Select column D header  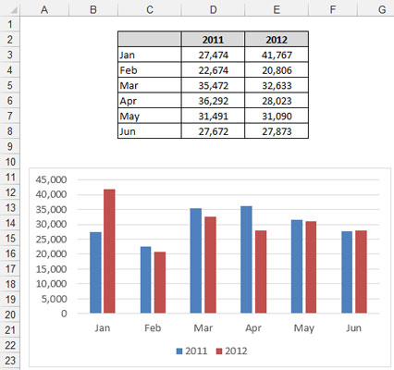pyautogui.click(x=213, y=9)
